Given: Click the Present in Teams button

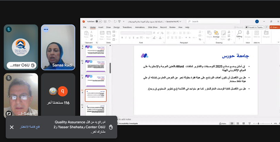Looking at the screenshot, I should 254,27.
